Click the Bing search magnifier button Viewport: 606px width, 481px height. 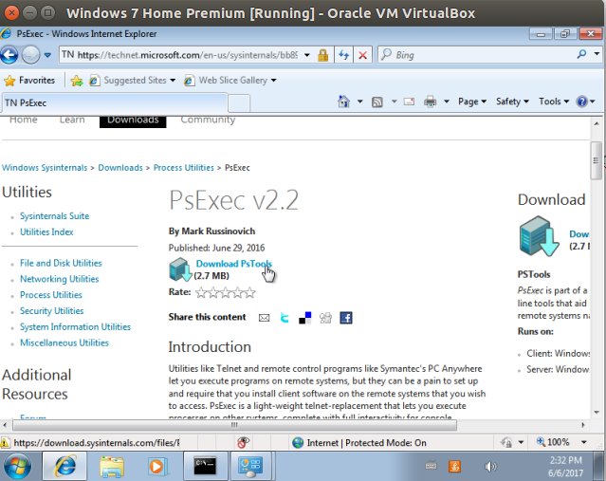581,54
